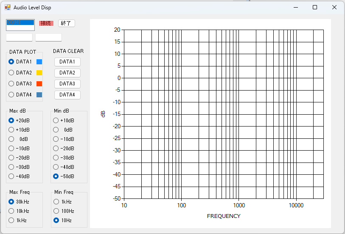Click the orange DATA3 color swatch
This screenshot has width=345, height=234.
[x=39, y=84]
